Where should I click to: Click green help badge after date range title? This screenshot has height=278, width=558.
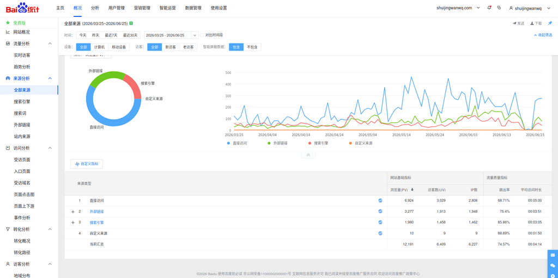pos(131,23)
